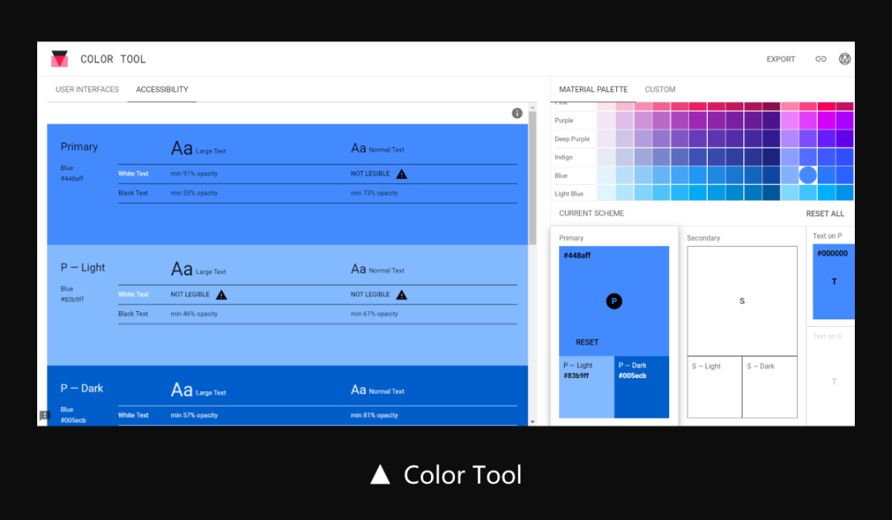Select the Text on P #000000 box
This screenshot has height=520, width=892.
coord(833,281)
